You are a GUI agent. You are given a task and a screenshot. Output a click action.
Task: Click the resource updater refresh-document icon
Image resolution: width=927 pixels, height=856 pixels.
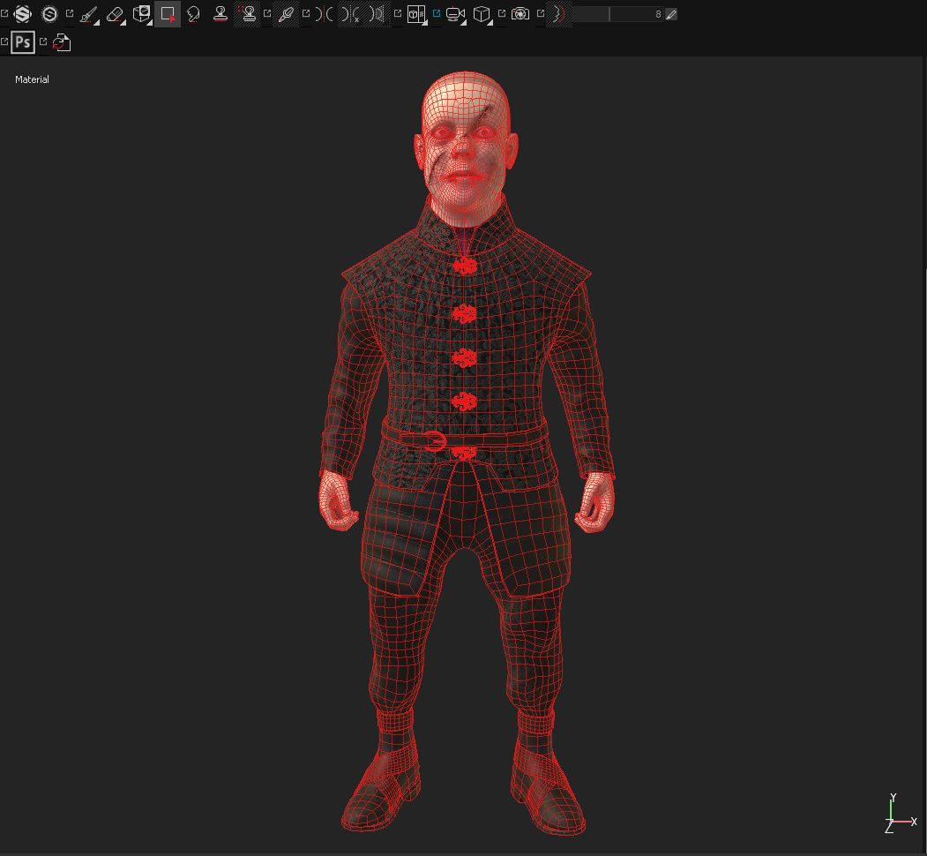(62, 42)
